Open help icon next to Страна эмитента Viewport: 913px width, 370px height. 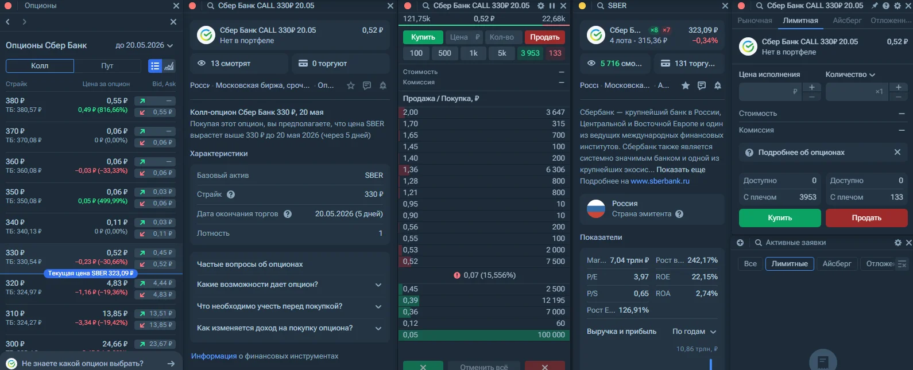[x=679, y=214]
